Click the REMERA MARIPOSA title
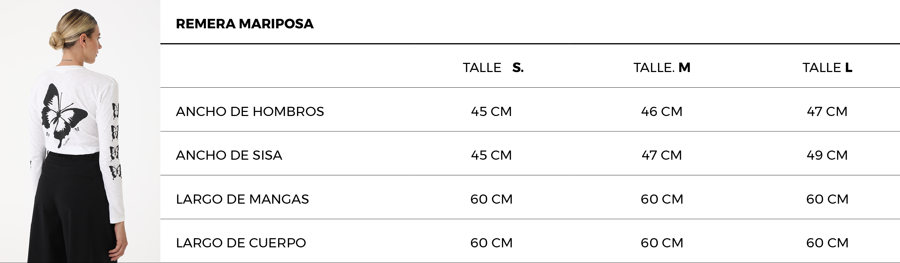 click(245, 24)
